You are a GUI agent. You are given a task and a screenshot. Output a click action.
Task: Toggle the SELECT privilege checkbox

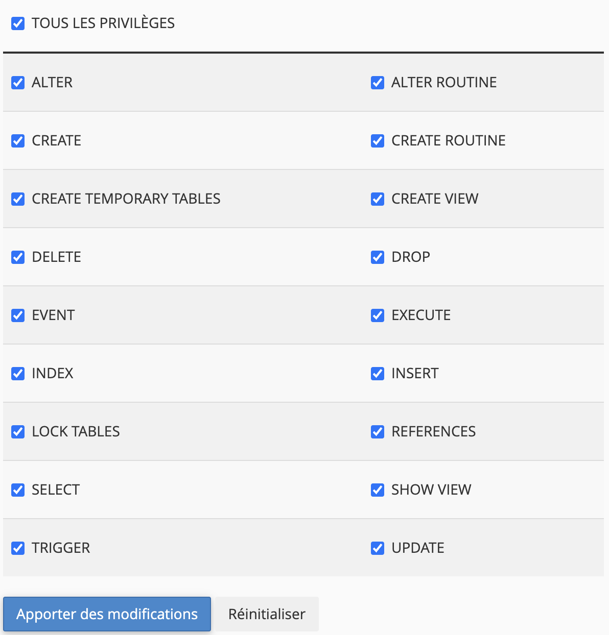coord(18,490)
